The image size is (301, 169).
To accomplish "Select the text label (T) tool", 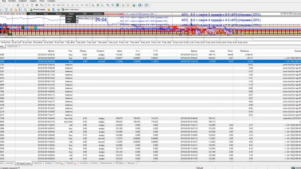I will (x=32, y=5).
